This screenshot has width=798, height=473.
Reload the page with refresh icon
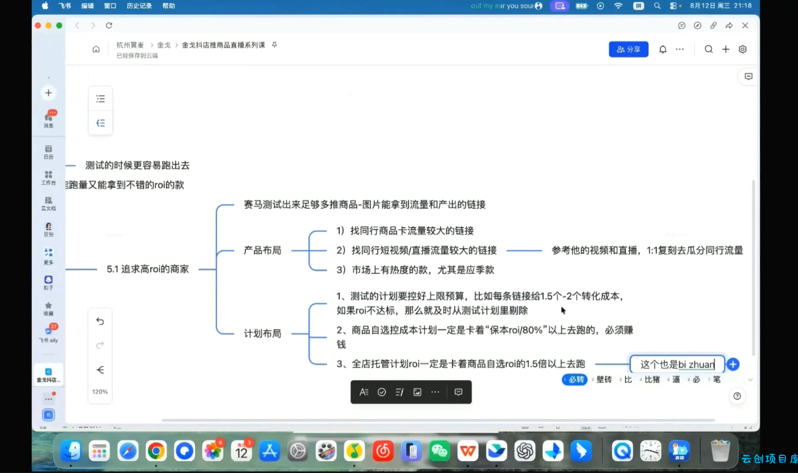click(109, 26)
